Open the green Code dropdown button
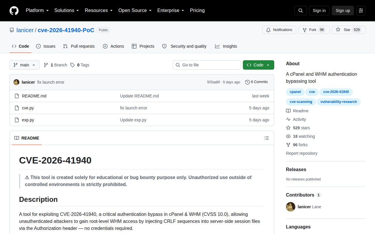The width and height of the screenshot is (375, 234). point(258,65)
